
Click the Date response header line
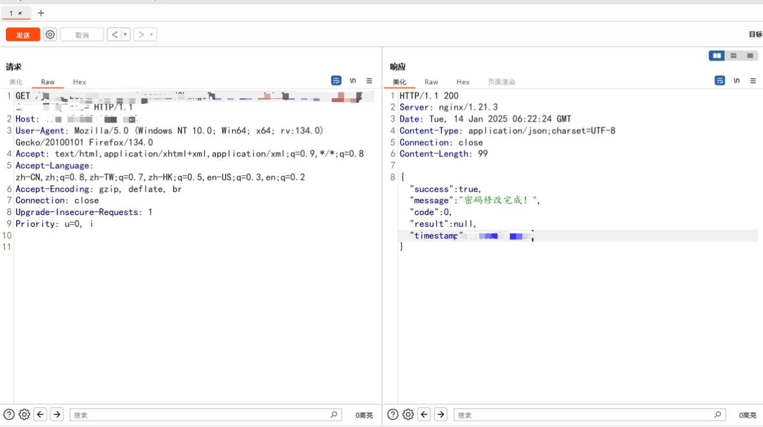pyautogui.click(x=485, y=119)
